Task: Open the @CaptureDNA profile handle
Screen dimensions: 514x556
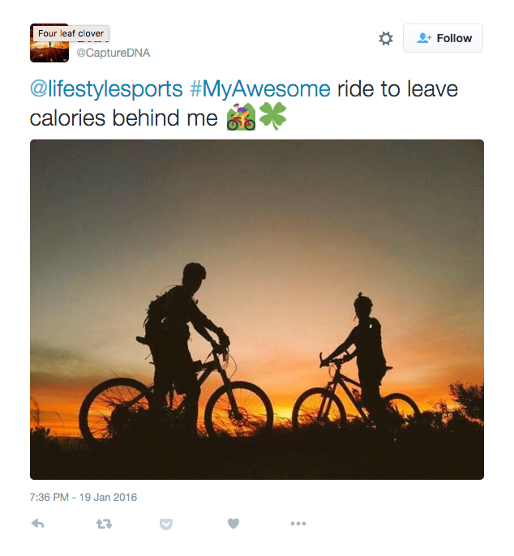Action: pos(114,53)
